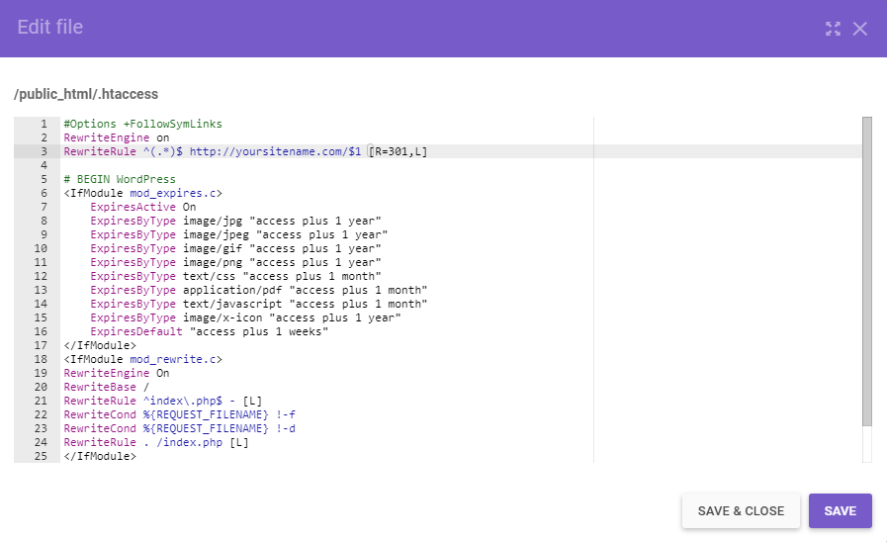The image size is (887, 542).
Task: Click line number 1 in the gutter
Action: (x=44, y=124)
